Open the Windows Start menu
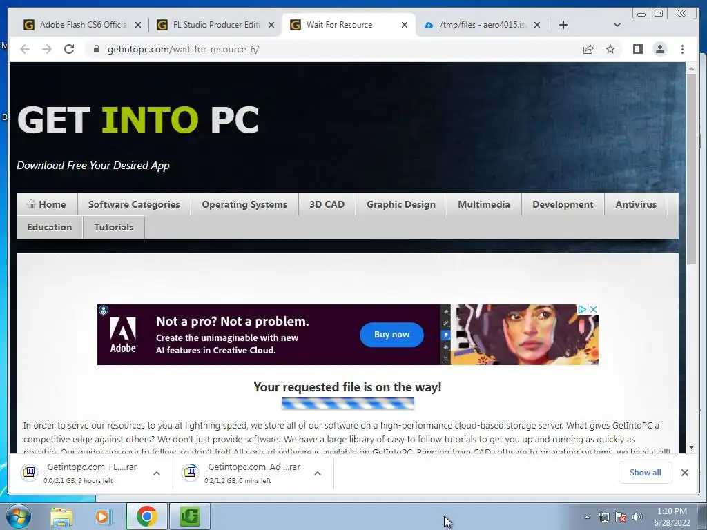 [x=19, y=516]
